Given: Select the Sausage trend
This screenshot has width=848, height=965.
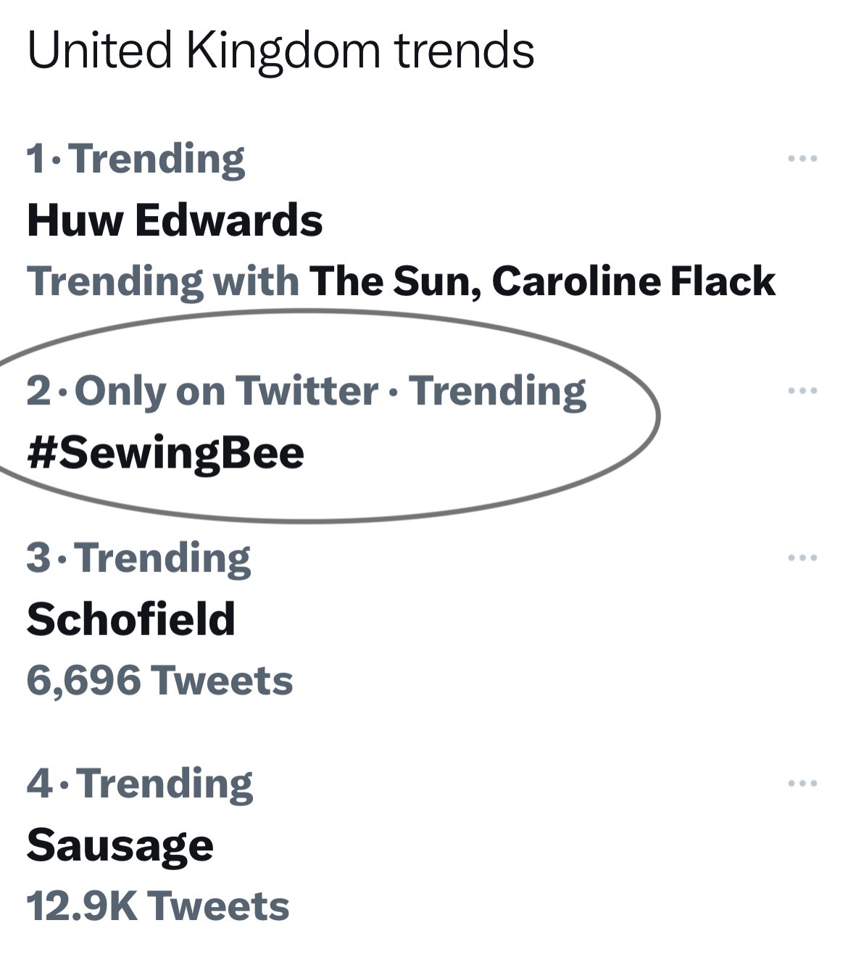Looking at the screenshot, I should 120,845.
